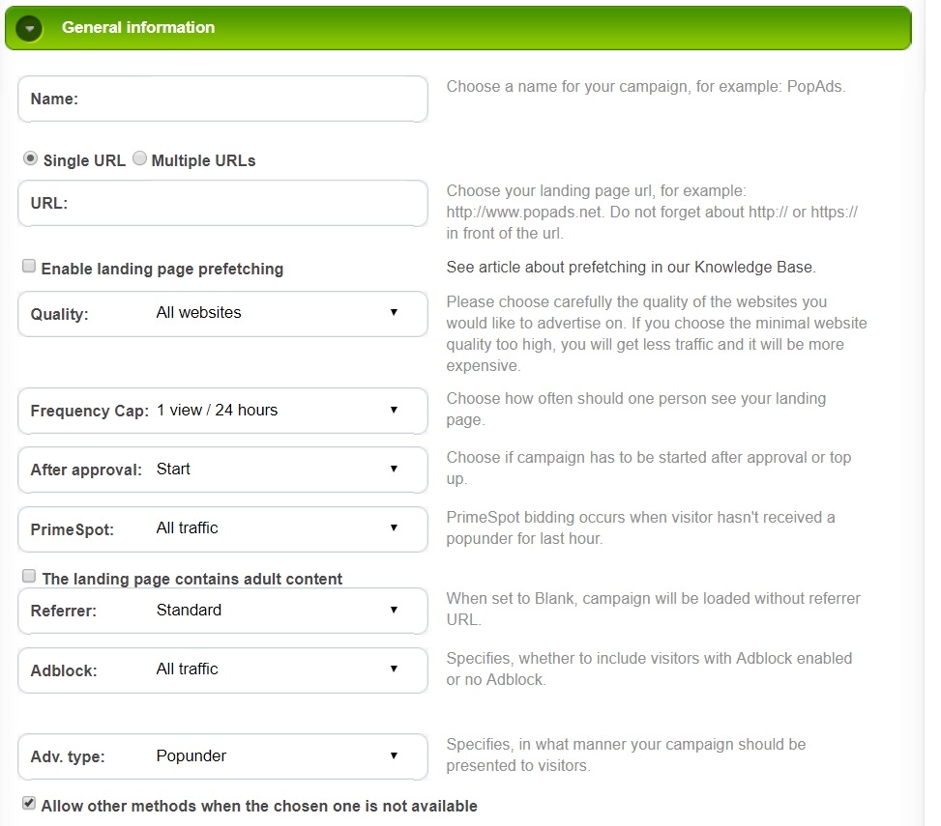Viewport: 941px width, 826px height.
Task: Enable landing page prefetching checkbox
Action: 29,267
